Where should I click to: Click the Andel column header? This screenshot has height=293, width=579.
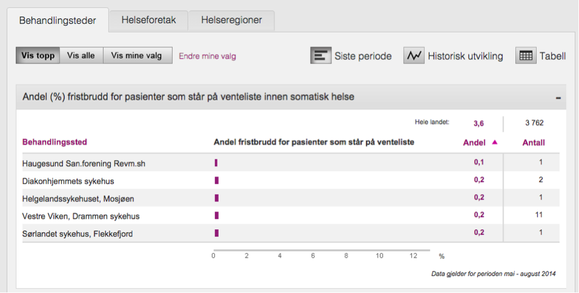pos(474,143)
